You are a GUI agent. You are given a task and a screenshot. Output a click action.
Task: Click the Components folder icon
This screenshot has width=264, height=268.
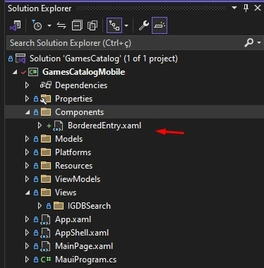(46, 112)
